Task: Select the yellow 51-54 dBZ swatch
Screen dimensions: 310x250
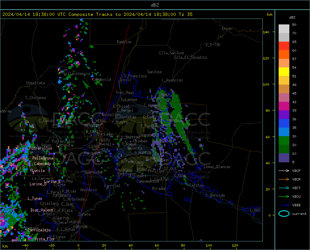Action: 284,72
